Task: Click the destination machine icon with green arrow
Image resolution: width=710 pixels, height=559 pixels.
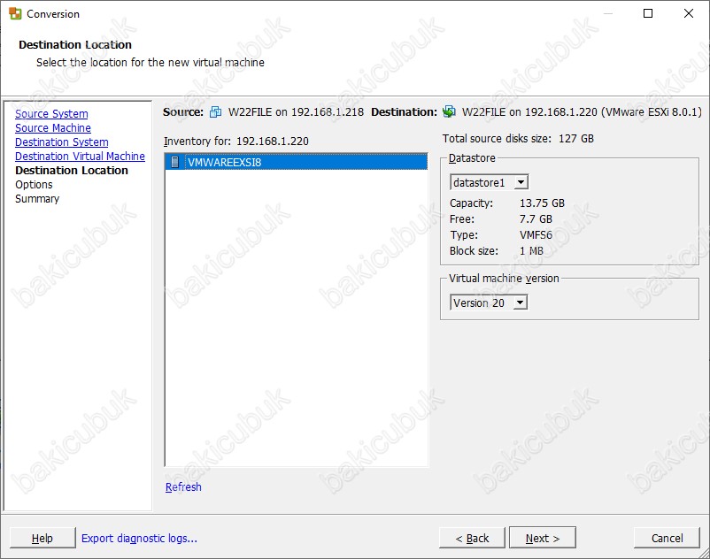Action: (449, 111)
